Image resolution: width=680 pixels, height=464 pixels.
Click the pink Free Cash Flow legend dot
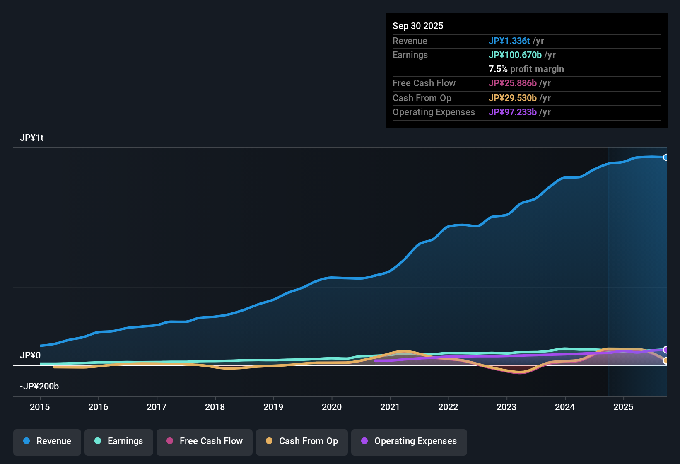point(169,441)
